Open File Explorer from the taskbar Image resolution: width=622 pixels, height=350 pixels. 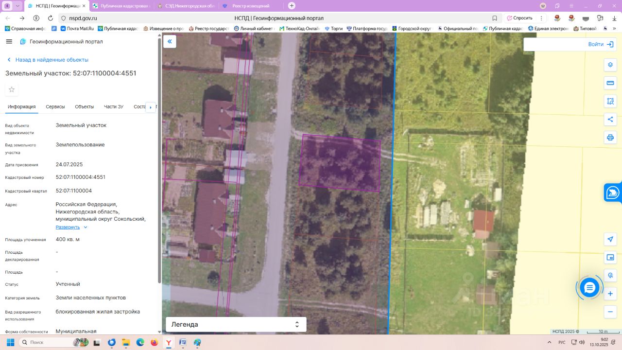126,342
